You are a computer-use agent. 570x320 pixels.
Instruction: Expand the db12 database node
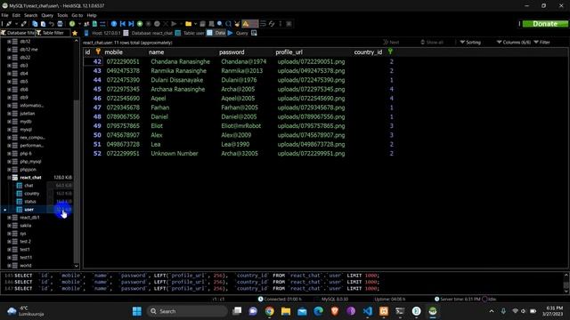pos(9,42)
